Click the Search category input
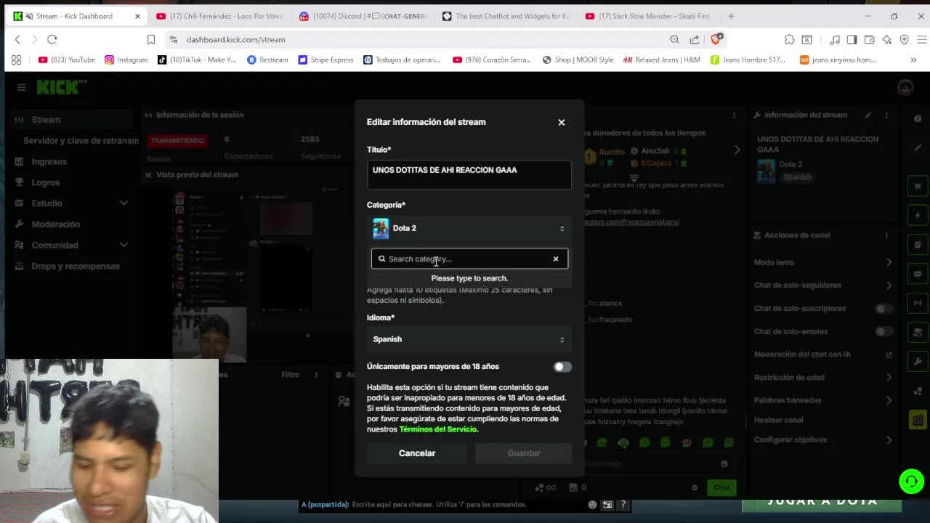 pyautogui.click(x=469, y=259)
